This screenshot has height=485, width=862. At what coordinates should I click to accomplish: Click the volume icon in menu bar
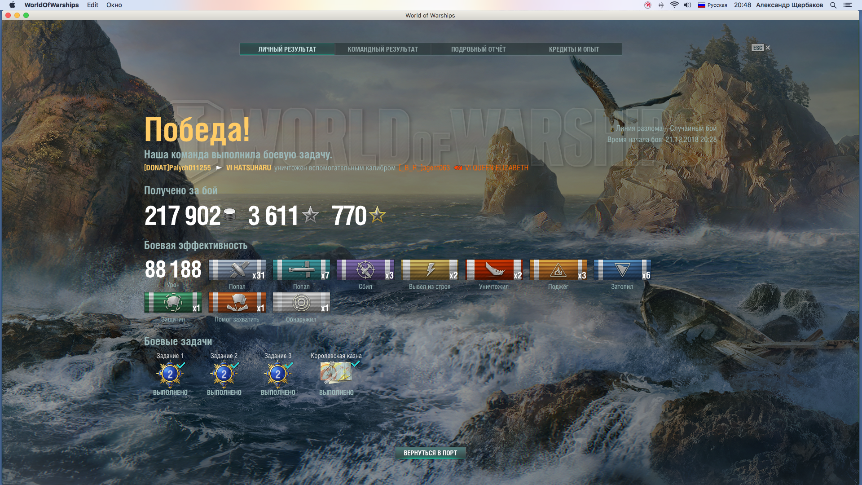pos(687,5)
